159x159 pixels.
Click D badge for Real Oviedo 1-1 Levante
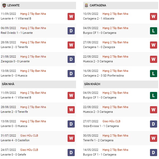(71, 31)
